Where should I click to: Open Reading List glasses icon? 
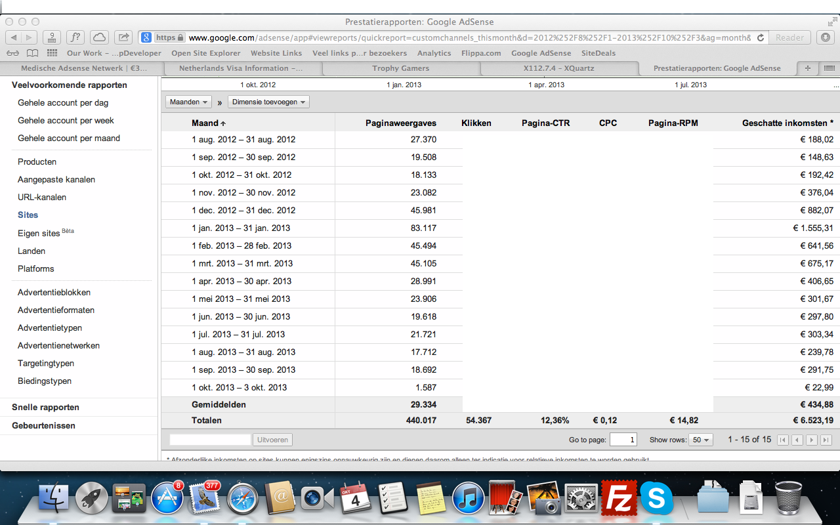pos(12,53)
